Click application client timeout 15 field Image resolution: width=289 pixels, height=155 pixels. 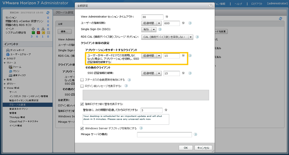click(x=171, y=56)
